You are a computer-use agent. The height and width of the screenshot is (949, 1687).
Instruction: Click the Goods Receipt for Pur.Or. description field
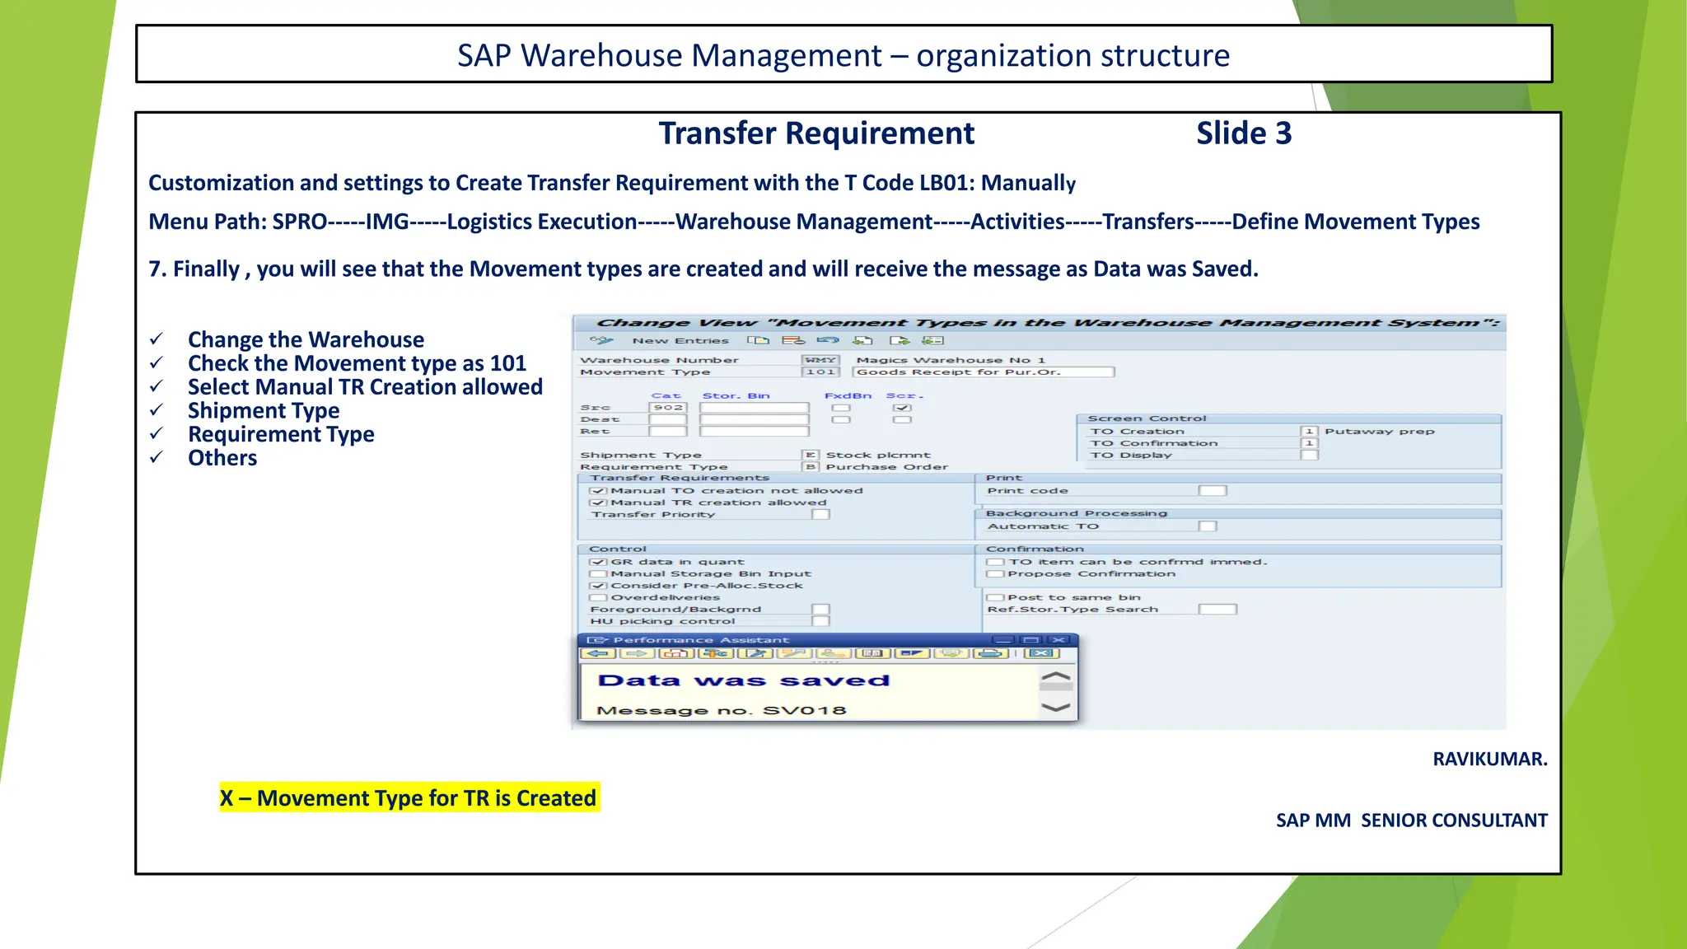coord(984,372)
